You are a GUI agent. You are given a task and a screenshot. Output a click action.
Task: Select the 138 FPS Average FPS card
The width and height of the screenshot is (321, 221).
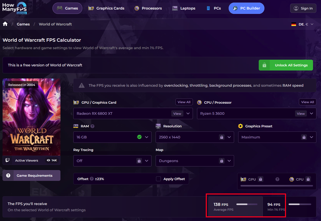235,207
